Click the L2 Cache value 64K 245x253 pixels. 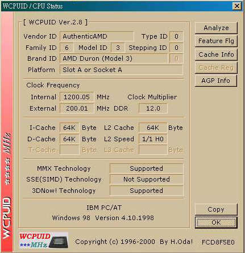pos(153,128)
